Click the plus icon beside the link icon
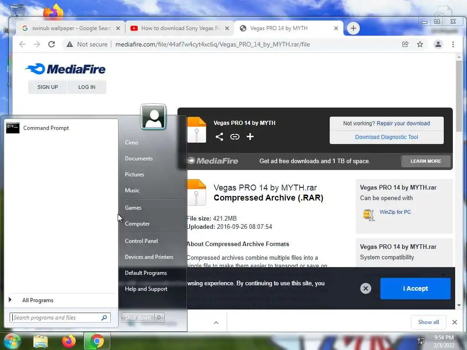The height and width of the screenshot is (350, 467). coord(250,137)
